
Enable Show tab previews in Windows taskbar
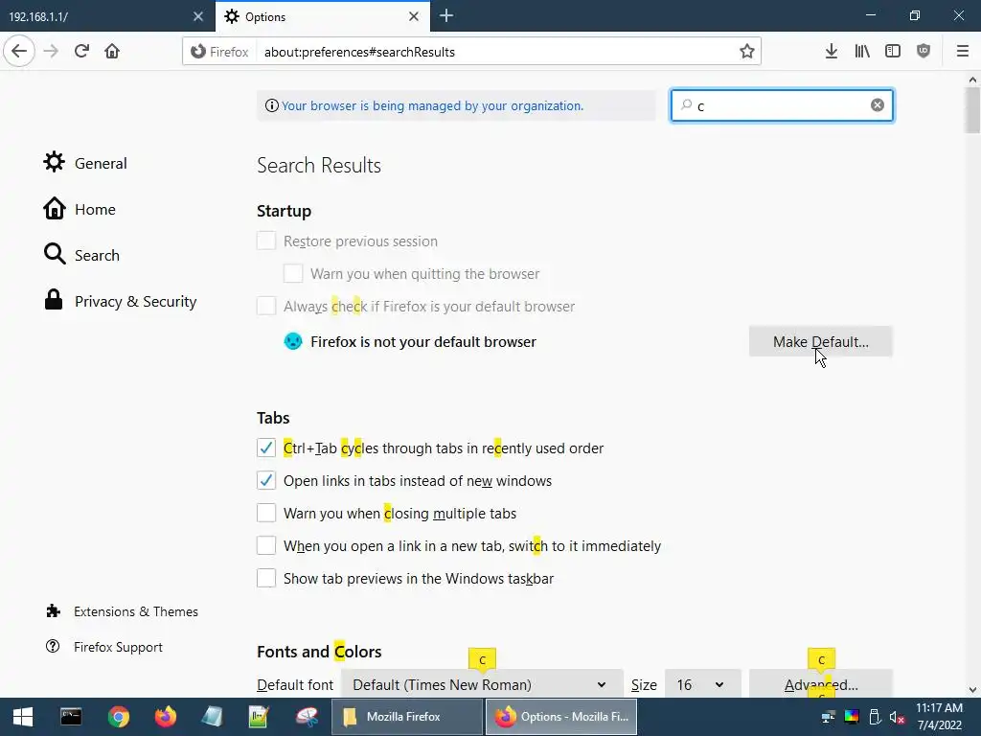tap(266, 578)
